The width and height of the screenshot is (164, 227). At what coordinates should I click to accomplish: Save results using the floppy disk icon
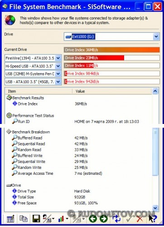click(36, 219)
